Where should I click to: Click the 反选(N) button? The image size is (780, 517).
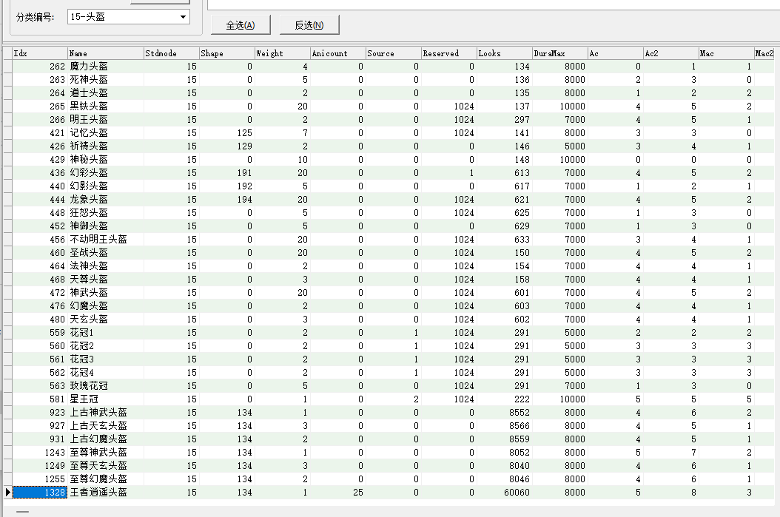pyautogui.click(x=309, y=25)
